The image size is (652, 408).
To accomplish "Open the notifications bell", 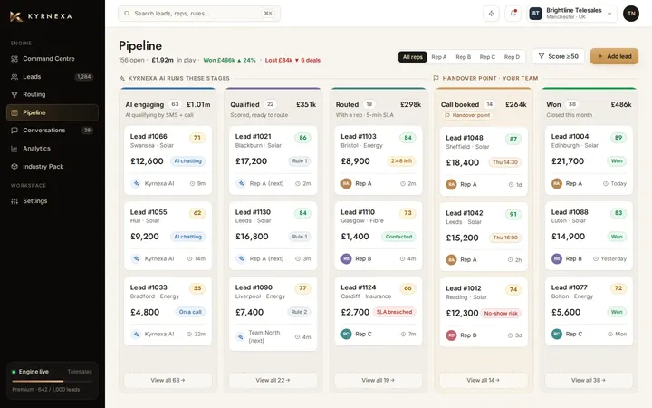I will tap(513, 14).
